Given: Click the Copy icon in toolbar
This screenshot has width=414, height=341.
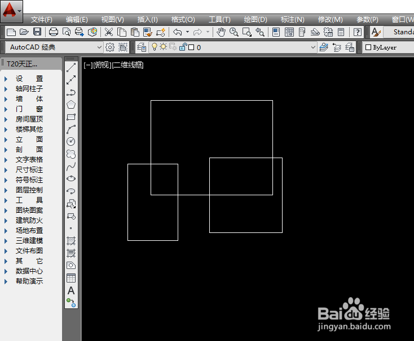Looking at the screenshot, I should [x=122, y=32].
